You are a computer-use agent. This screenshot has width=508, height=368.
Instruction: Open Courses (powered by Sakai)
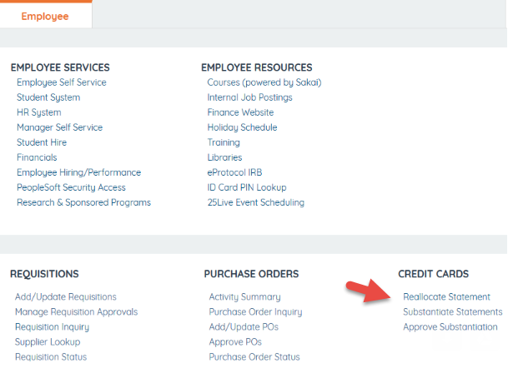[264, 82]
